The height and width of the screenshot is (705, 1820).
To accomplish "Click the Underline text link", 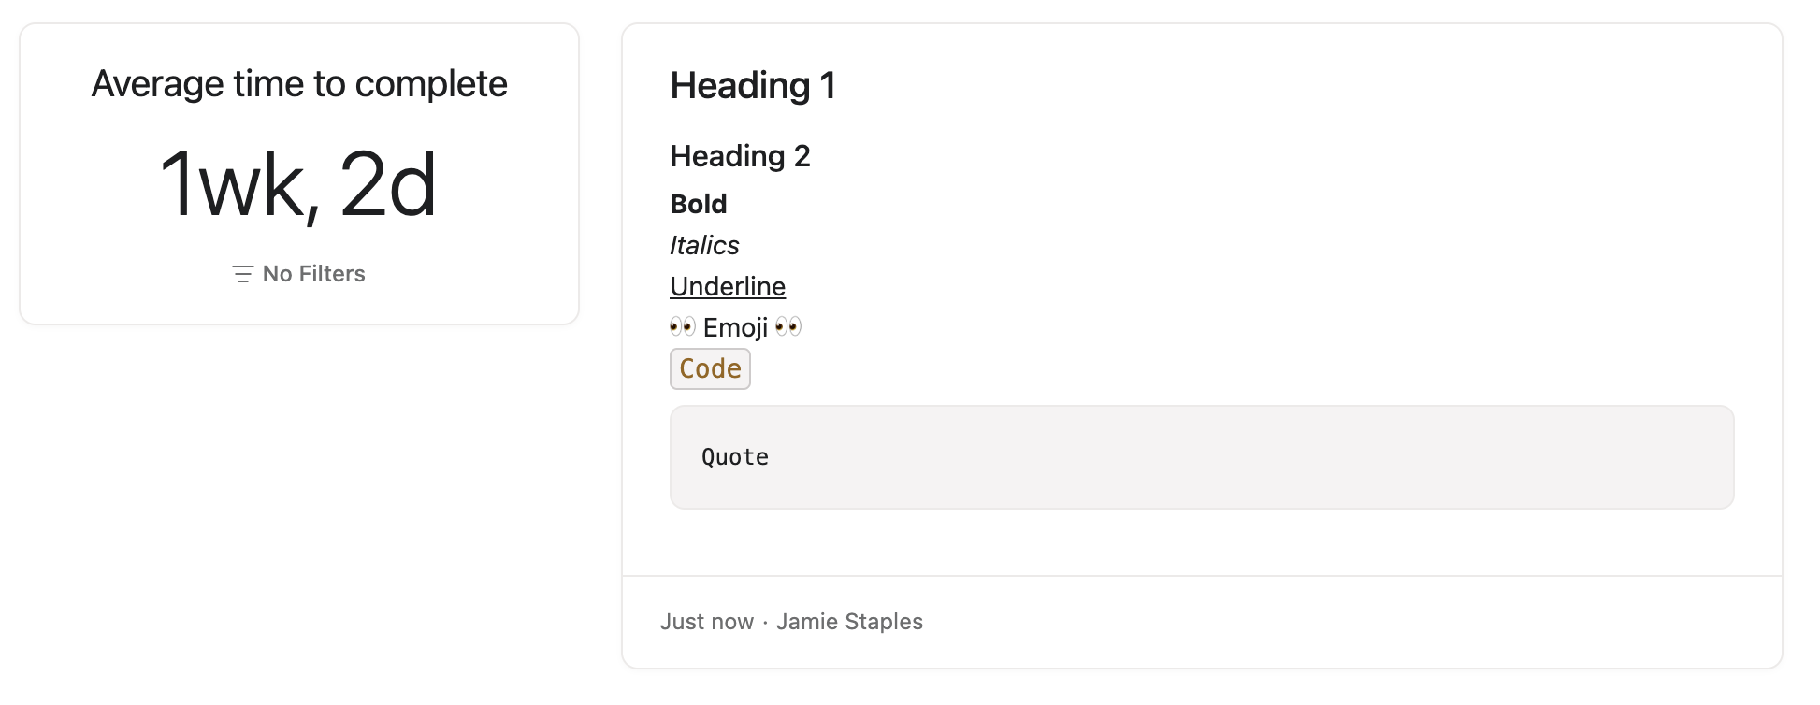I will [x=728, y=286].
